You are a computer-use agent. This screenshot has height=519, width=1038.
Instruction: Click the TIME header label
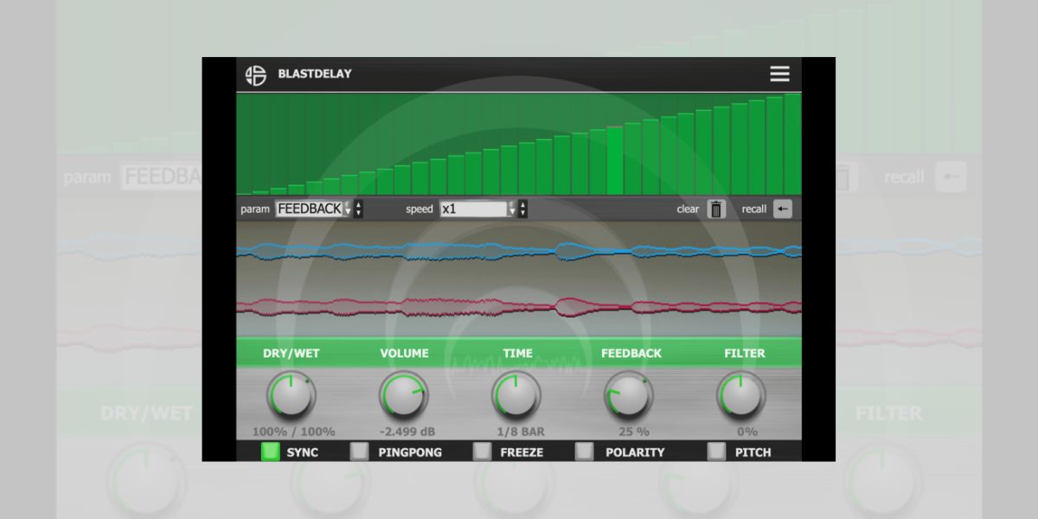coord(518,353)
